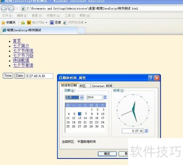Click the browser Forward arrow button

click(x=11, y=8)
